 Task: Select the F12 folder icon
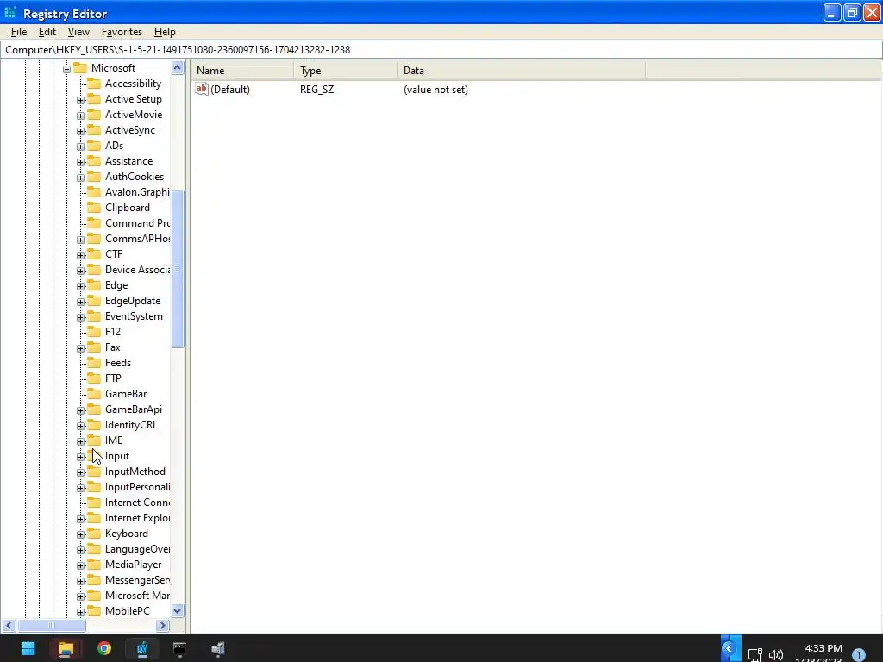(x=94, y=332)
